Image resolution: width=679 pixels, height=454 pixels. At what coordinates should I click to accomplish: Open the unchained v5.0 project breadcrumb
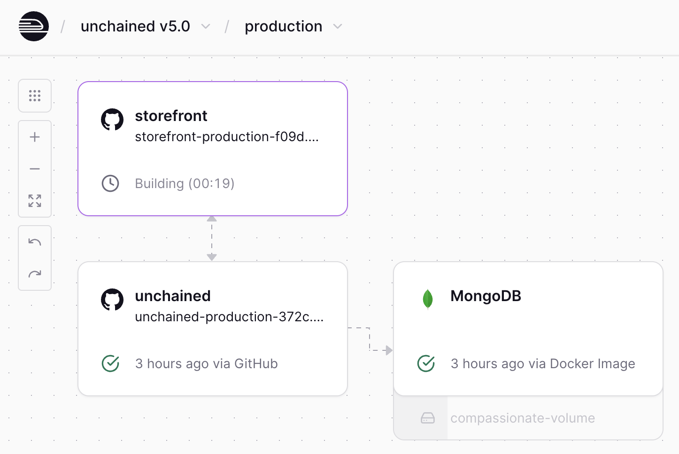click(135, 26)
